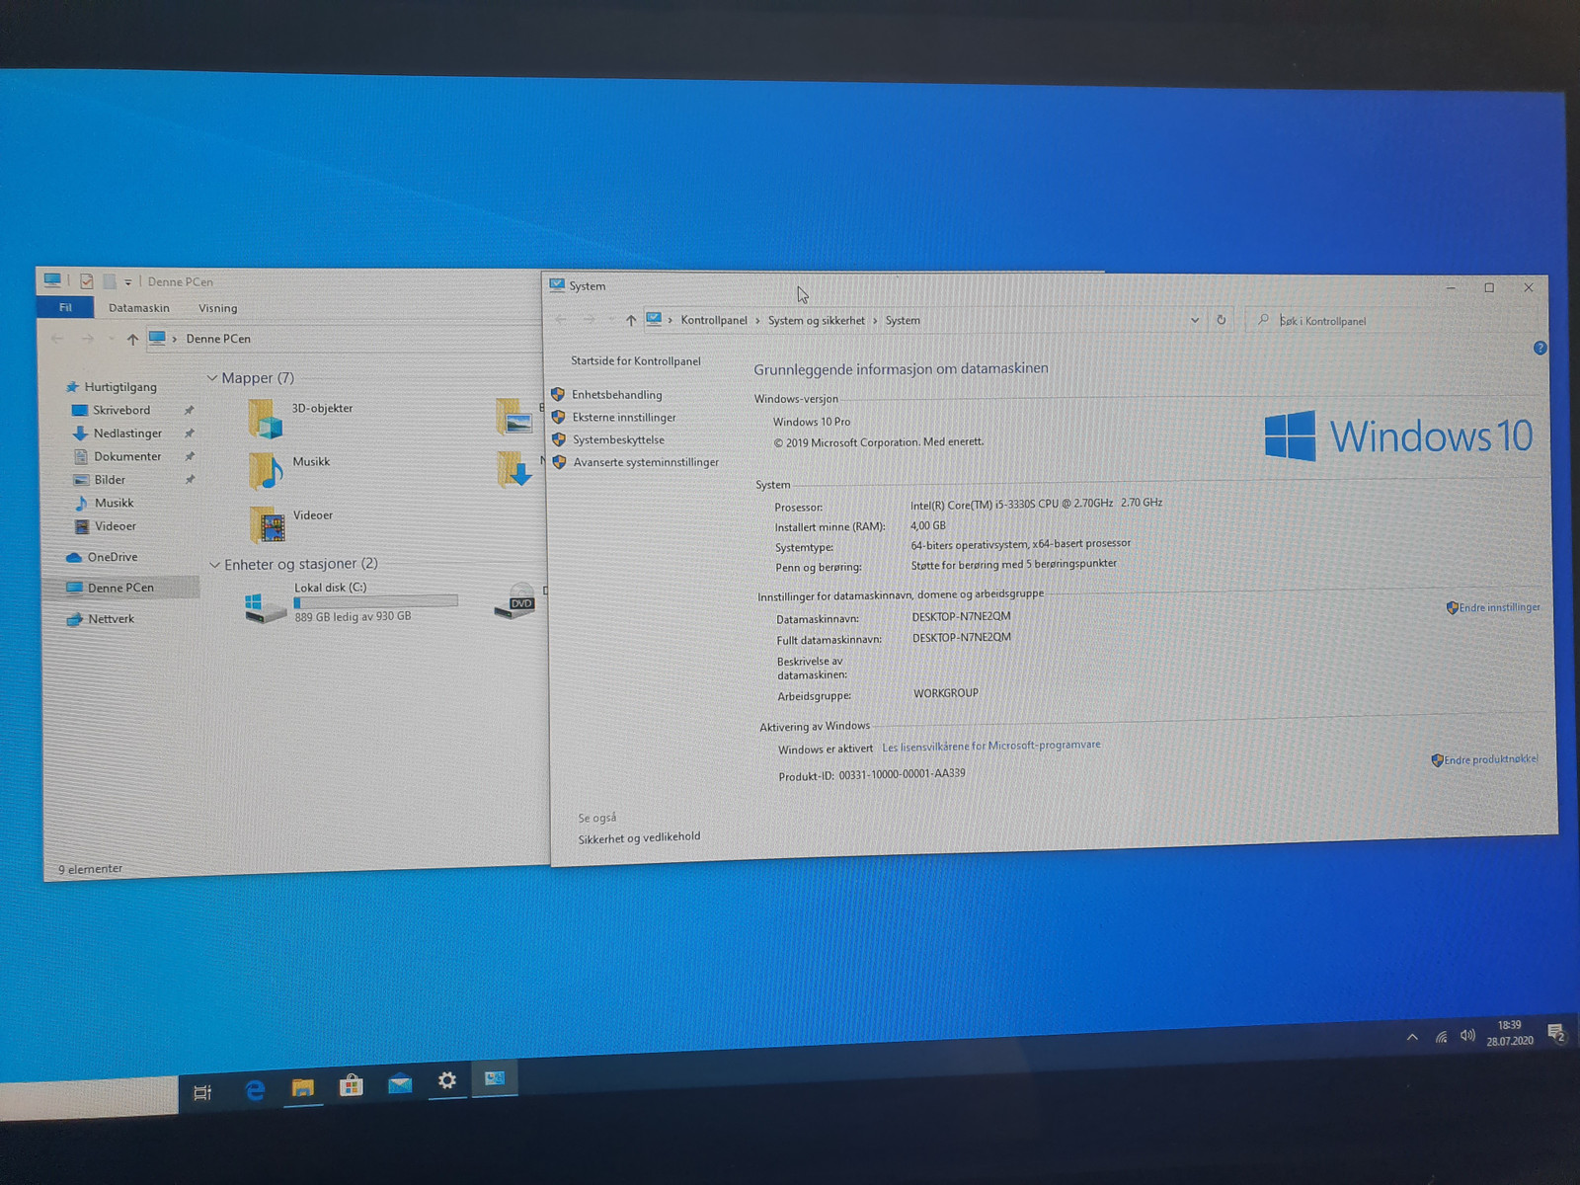Launch Microsoft Edge from taskbar
Image resolution: width=1580 pixels, height=1185 pixels.
pos(255,1090)
